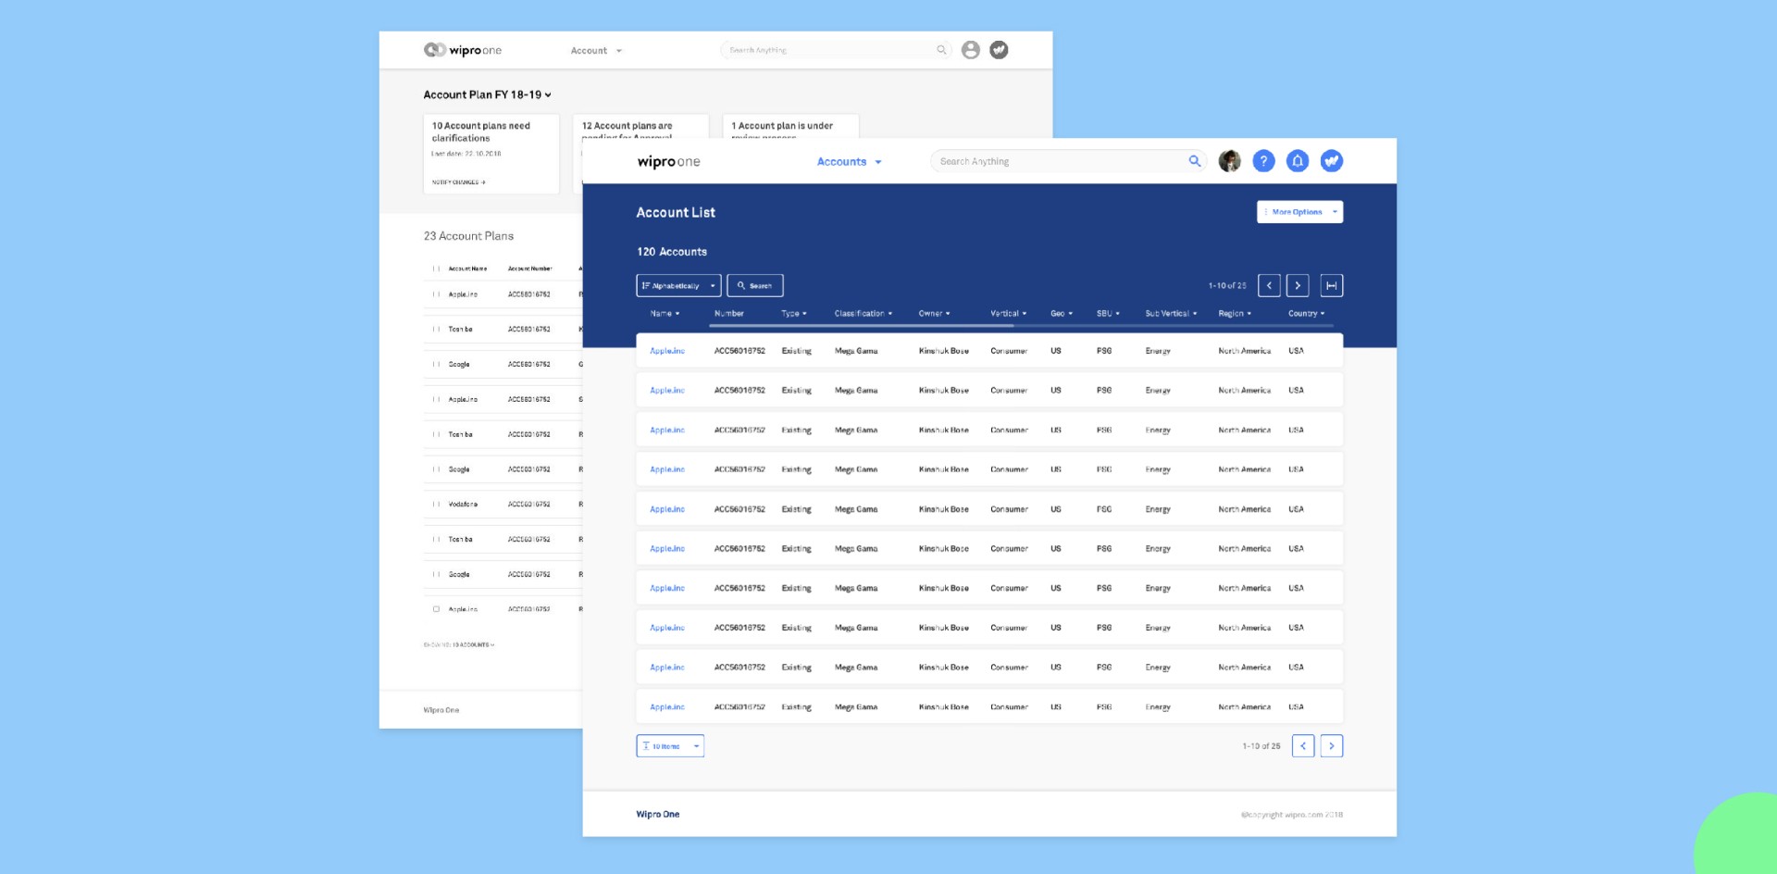This screenshot has width=1777, height=874.
Task: Click the NOTIFY CHANGES link
Action: 459,182
